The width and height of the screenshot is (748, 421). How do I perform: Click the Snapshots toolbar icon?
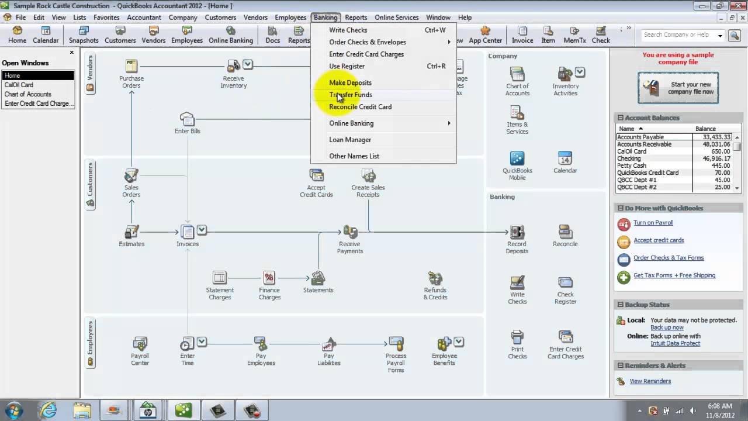[x=84, y=35]
